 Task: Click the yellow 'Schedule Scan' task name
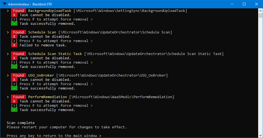[x=42, y=32]
